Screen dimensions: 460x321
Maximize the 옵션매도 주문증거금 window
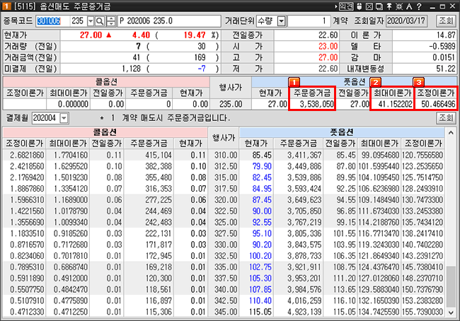coord(442,6)
